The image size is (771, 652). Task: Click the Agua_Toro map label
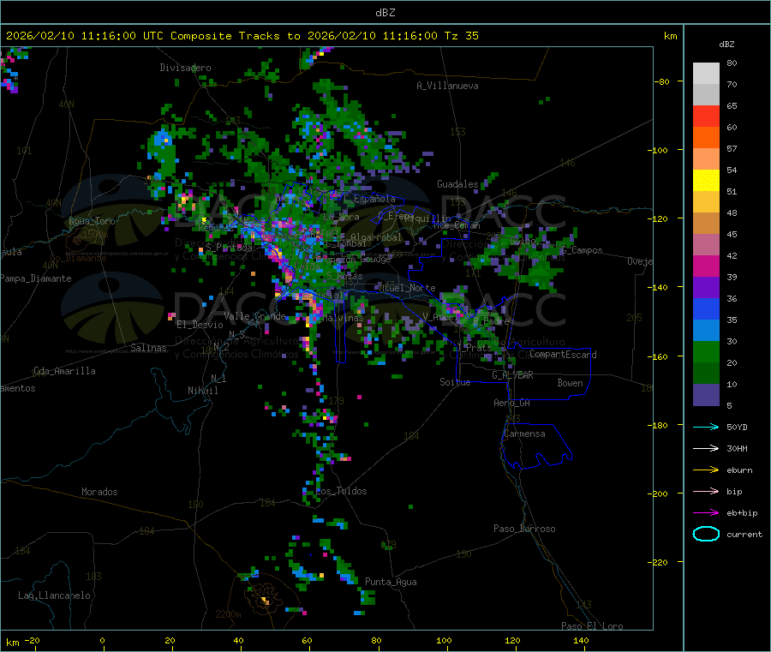(92, 221)
